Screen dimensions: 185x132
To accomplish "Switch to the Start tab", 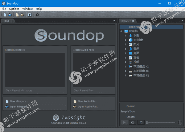I will click(6, 21).
